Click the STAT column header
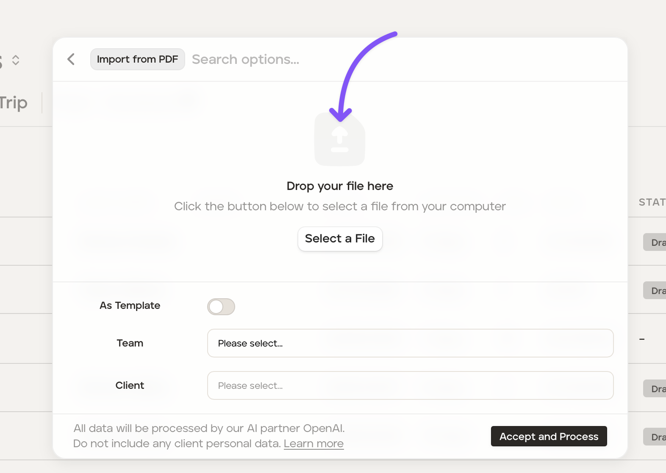 (x=652, y=202)
